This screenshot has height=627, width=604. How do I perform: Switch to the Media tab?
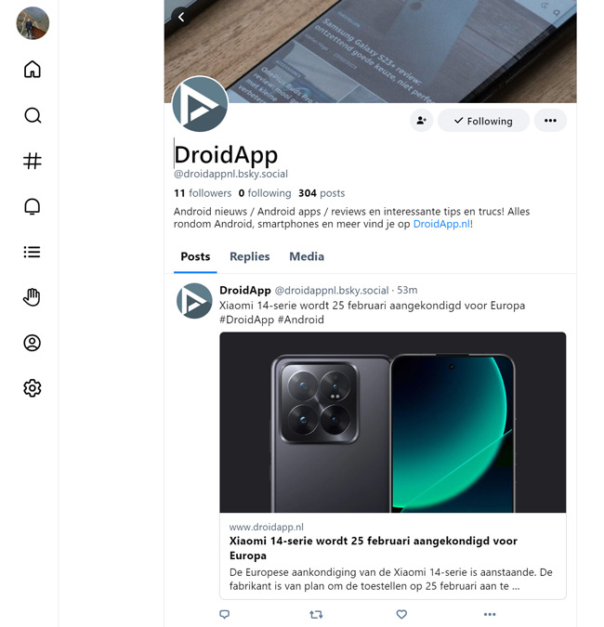[307, 256]
